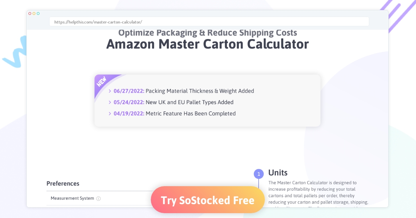This screenshot has height=218, width=416.
Task: Close the window with the red dot
Action: coord(30,13)
